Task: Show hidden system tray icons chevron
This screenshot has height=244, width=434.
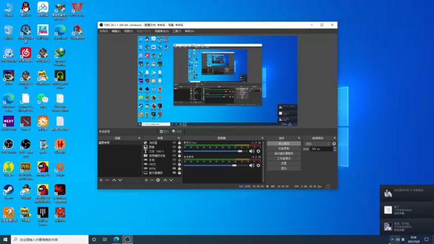Action: 392,240
